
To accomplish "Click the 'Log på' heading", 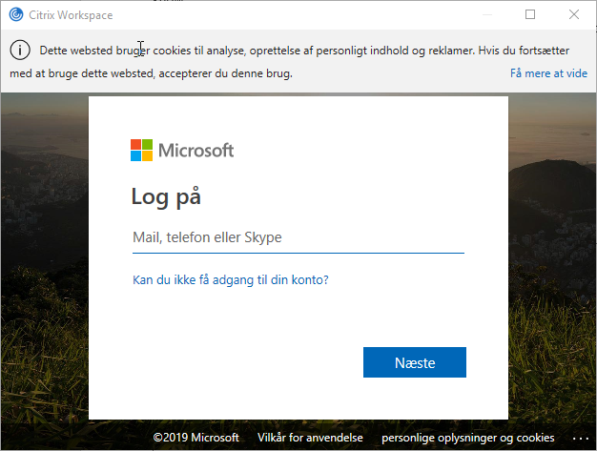I will click(166, 196).
